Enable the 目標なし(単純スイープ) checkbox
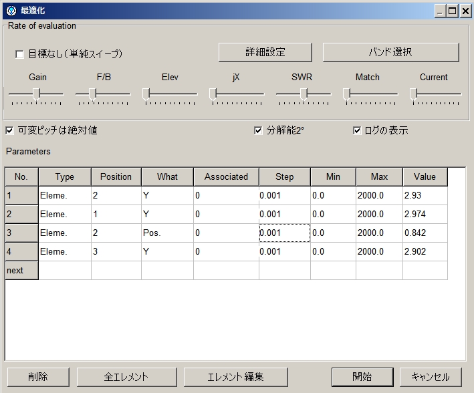The height and width of the screenshot is (393, 474). pyautogui.click(x=19, y=54)
